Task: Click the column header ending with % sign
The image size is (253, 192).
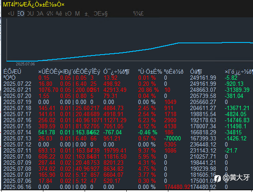Action: pyautogui.click(x=150, y=72)
